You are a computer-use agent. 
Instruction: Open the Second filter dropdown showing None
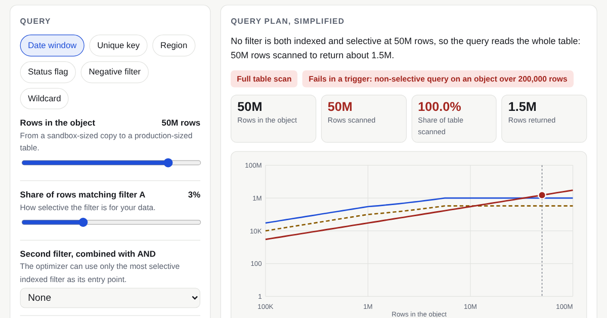110,298
